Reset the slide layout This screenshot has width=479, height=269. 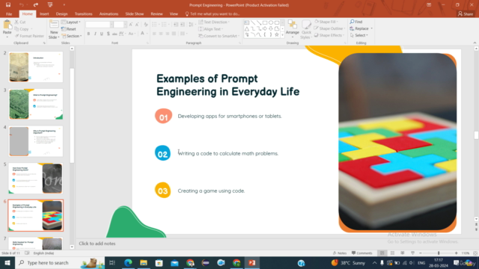pos(69,29)
